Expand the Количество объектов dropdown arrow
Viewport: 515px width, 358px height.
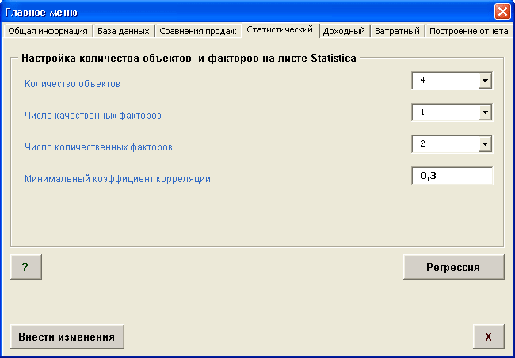pyautogui.click(x=485, y=81)
